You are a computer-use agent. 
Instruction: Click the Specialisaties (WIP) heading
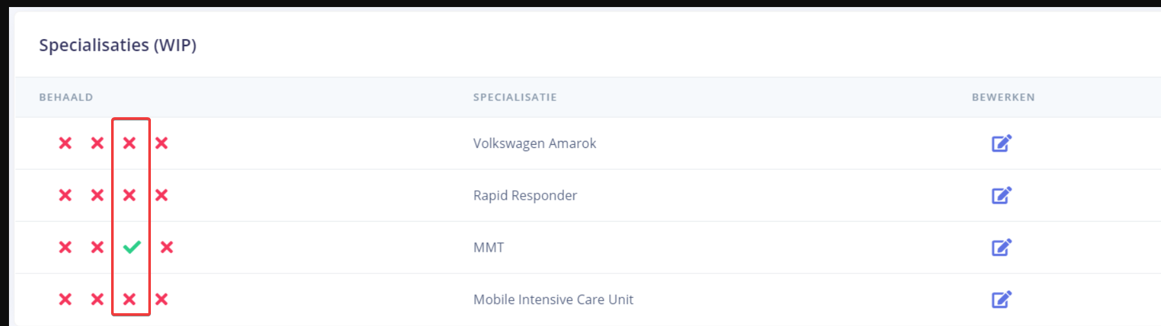click(x=118, y=45)
